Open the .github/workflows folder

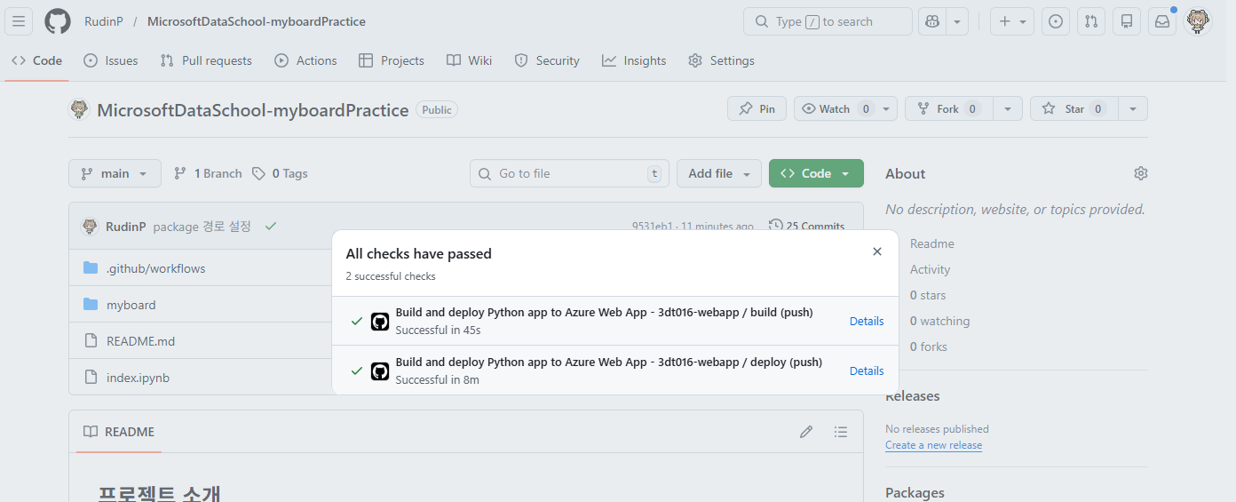pos(155,268)
